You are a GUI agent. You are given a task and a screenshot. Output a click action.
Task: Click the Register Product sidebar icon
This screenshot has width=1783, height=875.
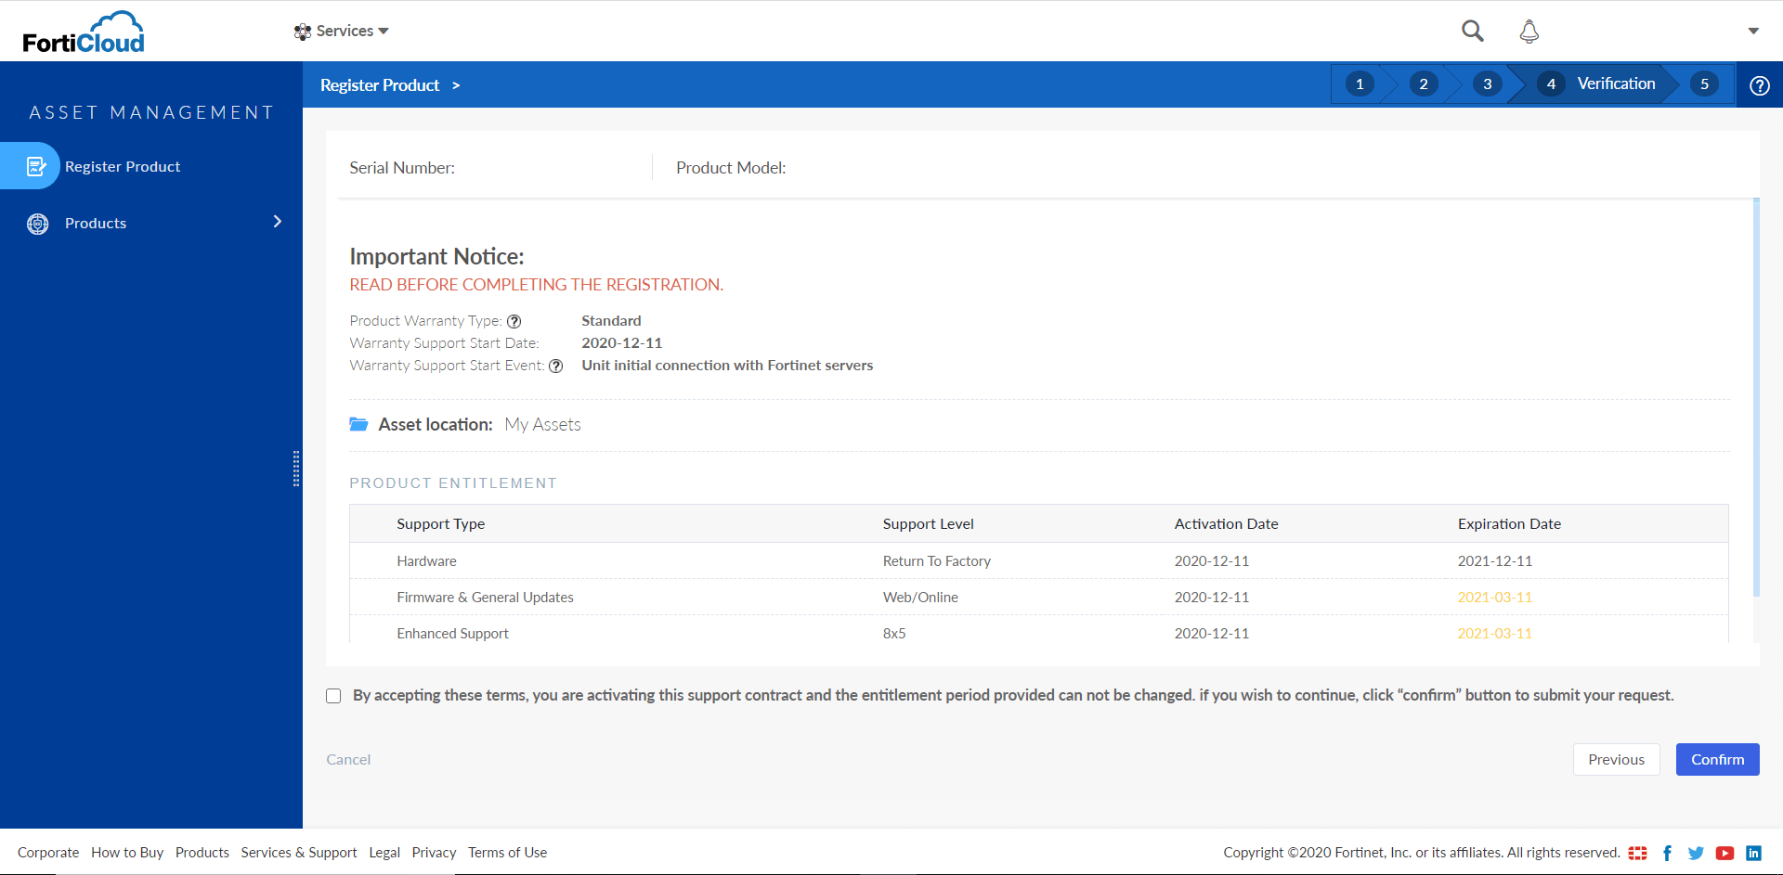point(36,166)
